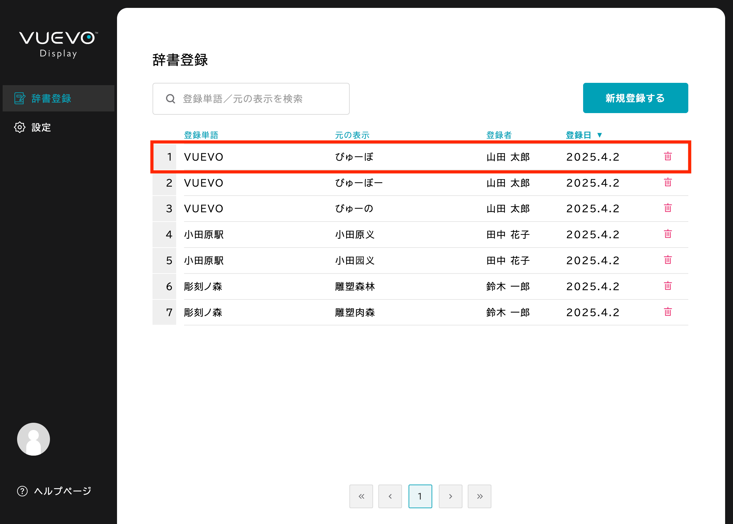Click the dictionary registration book icon

click(x=19, y=98)
